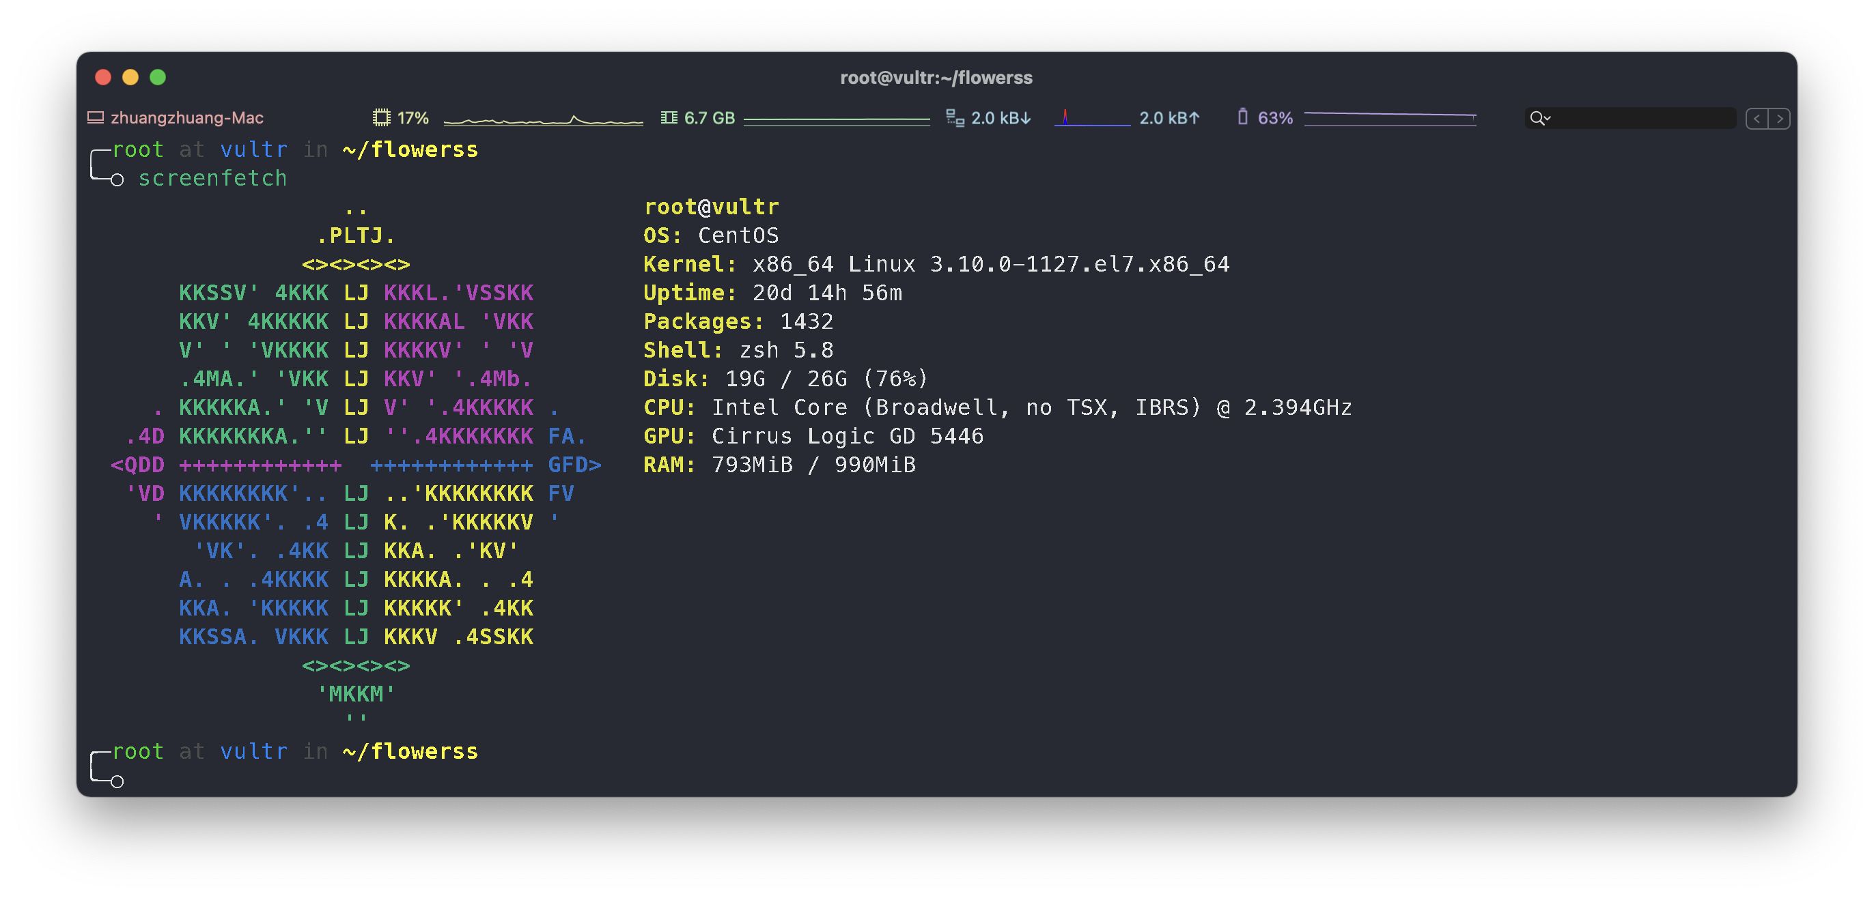Click the 17% CPU usage value
Image resolution: width=1874 pixels, height=898 pixels.
(412, 118)
